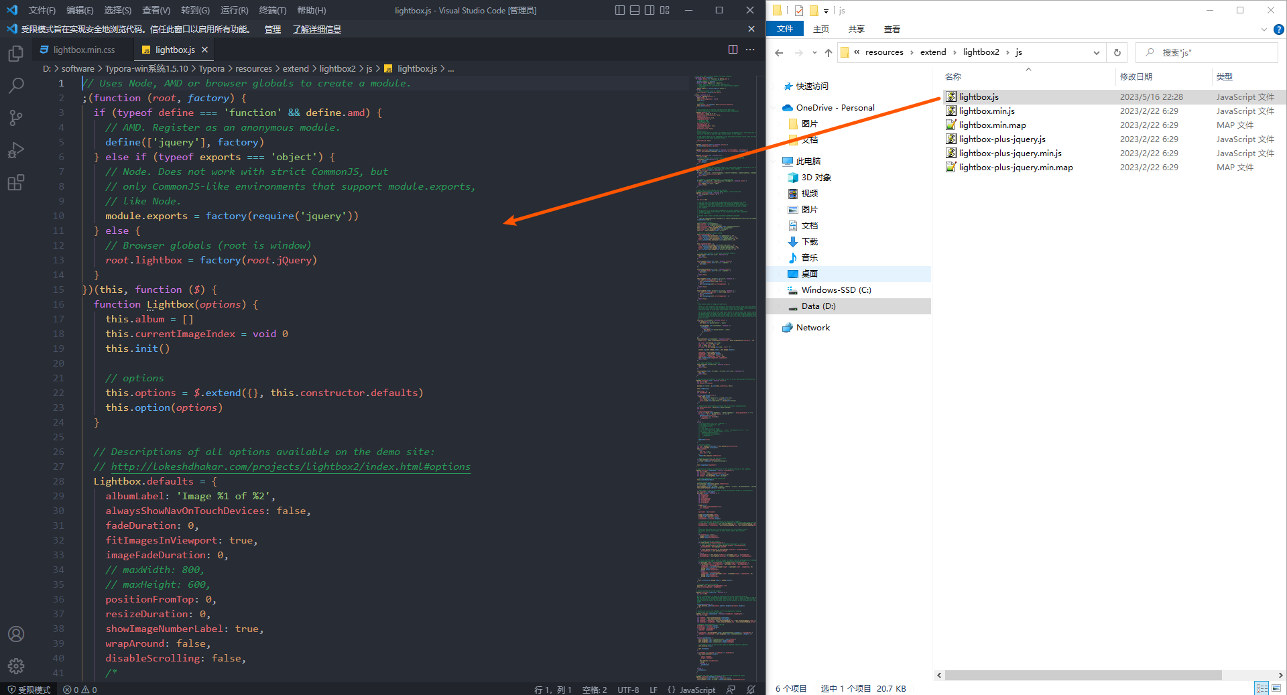Open Run and Debug view
The width and height of the screenshot is (1287, 695).
click(16, 150)
